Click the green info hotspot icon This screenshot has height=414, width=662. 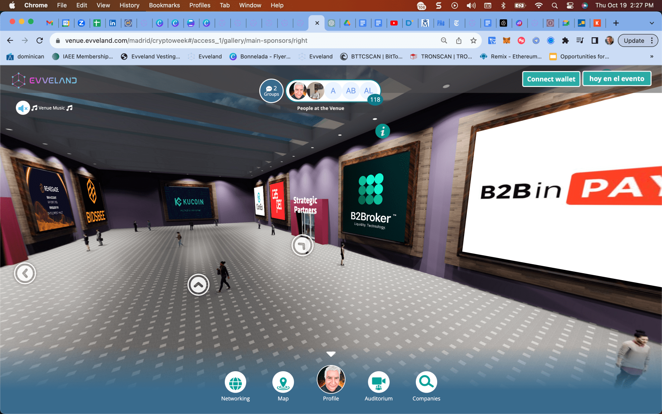click(382, 131)
